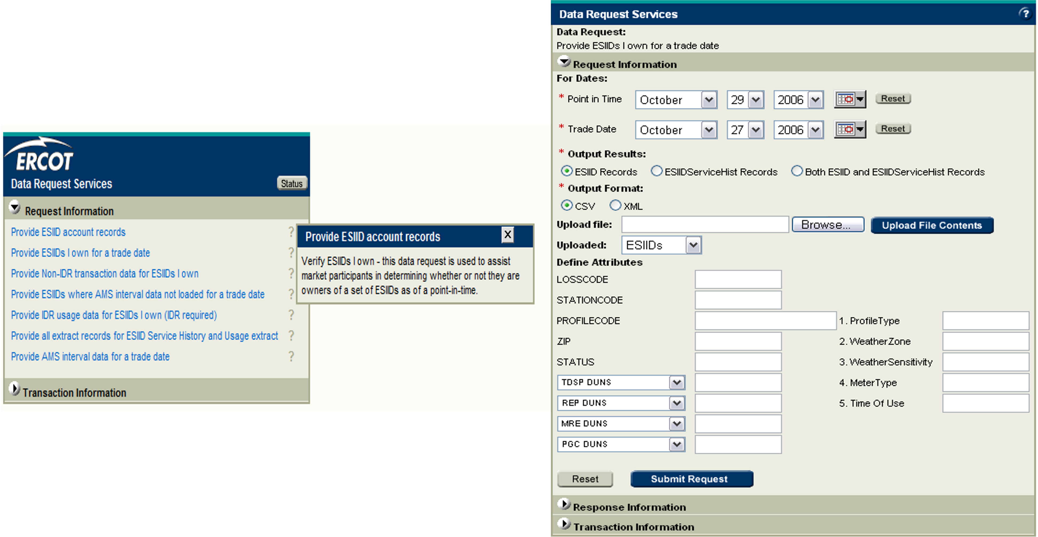
Task: Focus the WeatherZone input field
Action: click(986, 341)
